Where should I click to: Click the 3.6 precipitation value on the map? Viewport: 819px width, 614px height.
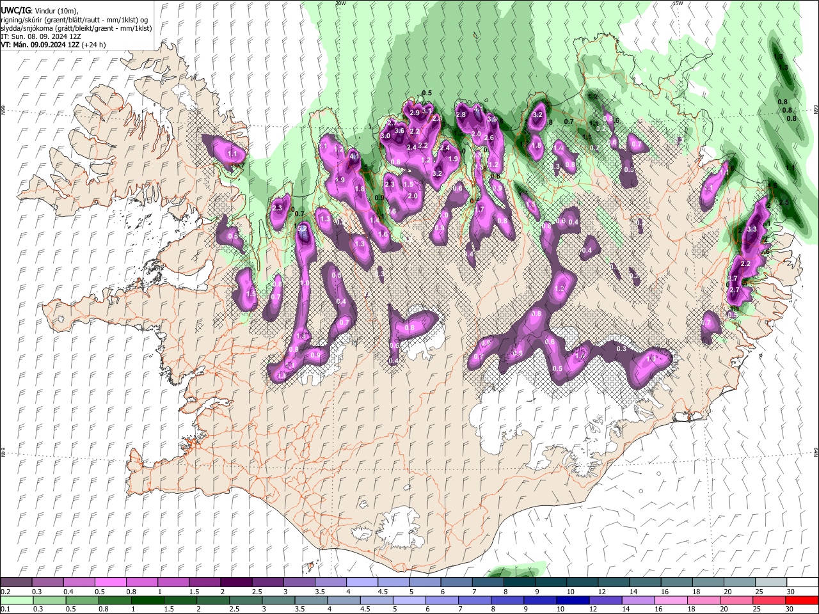[x=399, y=130]
